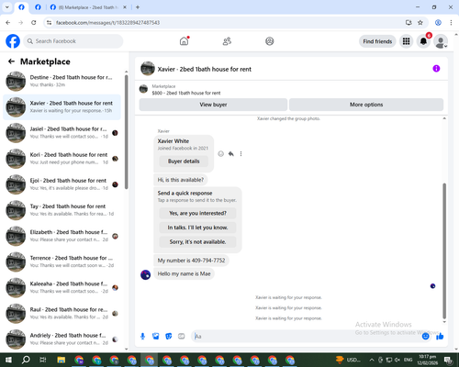Screen dimensions: 459x367
Task: Open emoji picker in composer
Action: (426, 337)
